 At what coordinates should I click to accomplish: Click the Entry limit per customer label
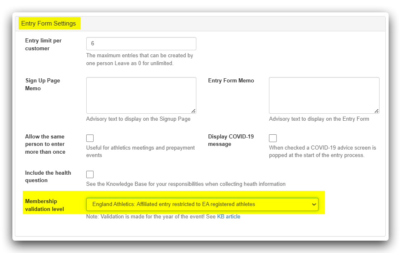[x=43, y=45]
